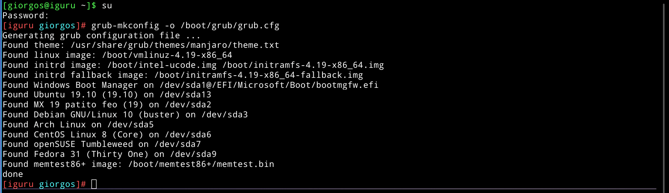This screenshot has width=669, height=193.
Task: Click the Arch Linux entry line
Action: 78,125
